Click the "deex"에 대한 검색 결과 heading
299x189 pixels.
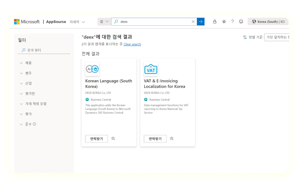[x=107, y=37]
